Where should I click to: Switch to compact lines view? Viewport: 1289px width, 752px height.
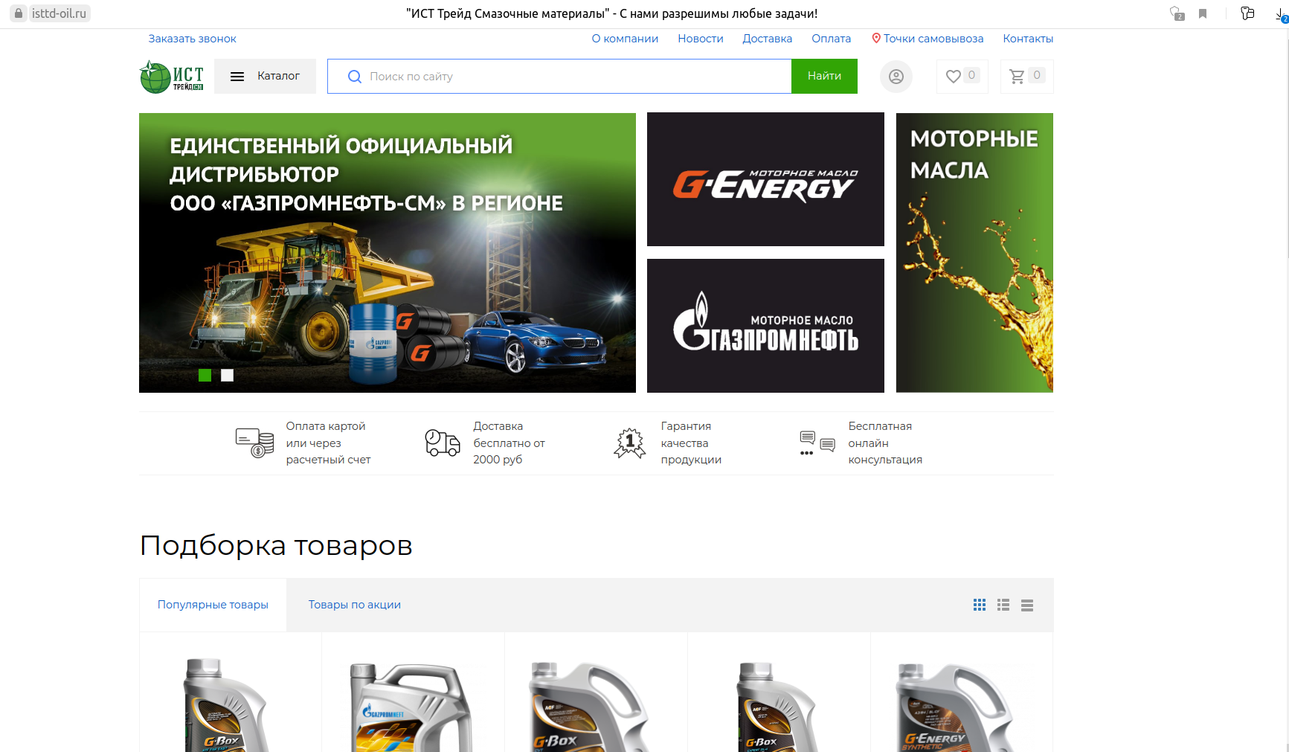pyautogui.click(x=1027, y=605)
